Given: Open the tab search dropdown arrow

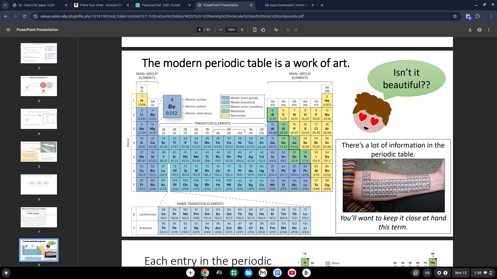Looking at the screenshot, I should pos(5,5).
